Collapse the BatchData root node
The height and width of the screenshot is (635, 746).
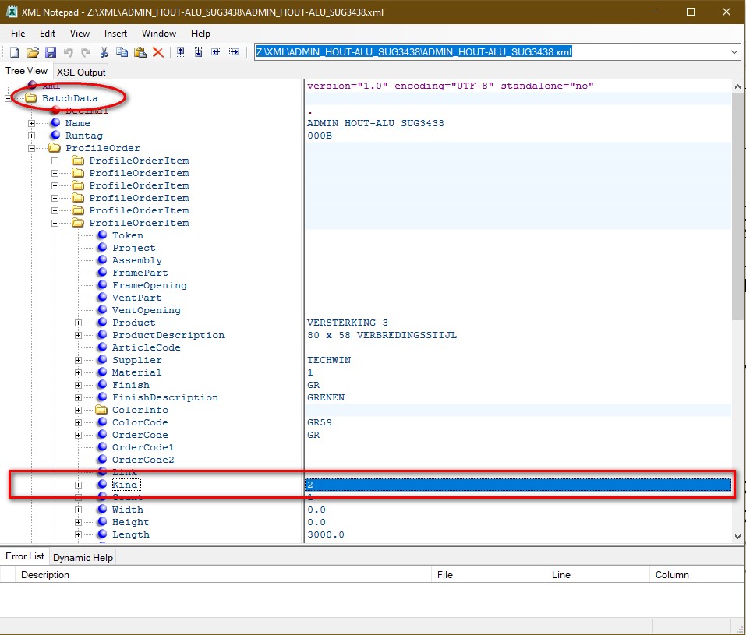8,98
